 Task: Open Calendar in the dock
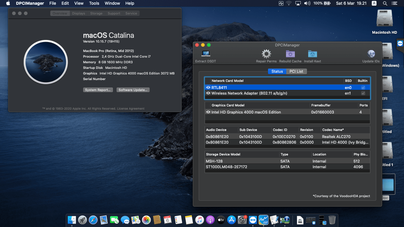168,220
